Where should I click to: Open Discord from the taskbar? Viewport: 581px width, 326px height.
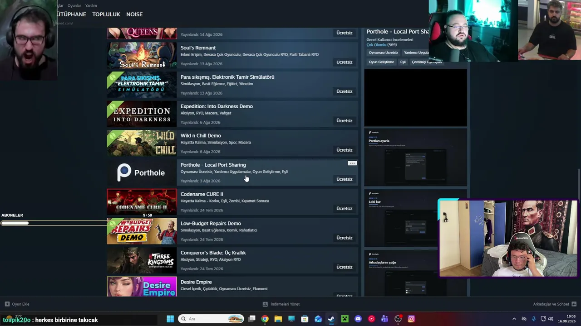point(358,319)
